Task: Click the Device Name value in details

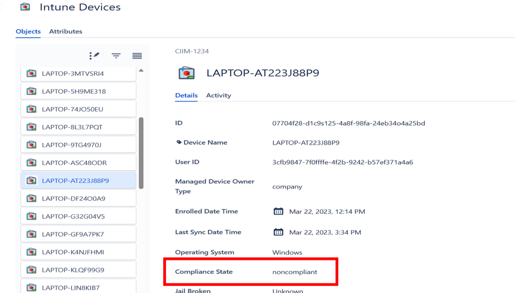Action: 306,143
